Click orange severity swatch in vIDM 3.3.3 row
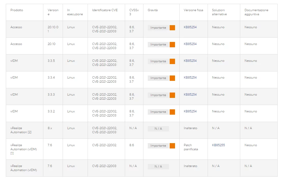Screen dimensions: 282x180 [x=172, y=95]
